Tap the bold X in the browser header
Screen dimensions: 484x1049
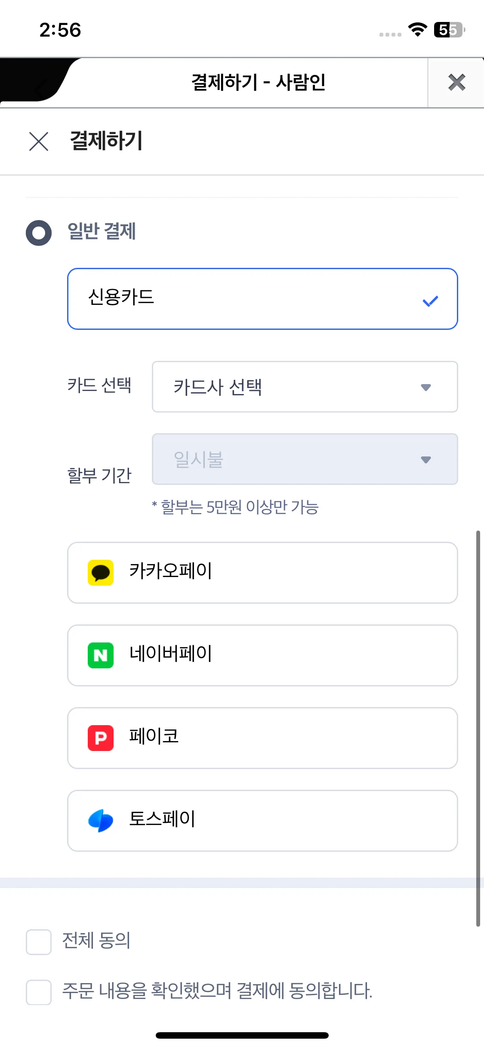pyautogui.click(x=456, y=82)
